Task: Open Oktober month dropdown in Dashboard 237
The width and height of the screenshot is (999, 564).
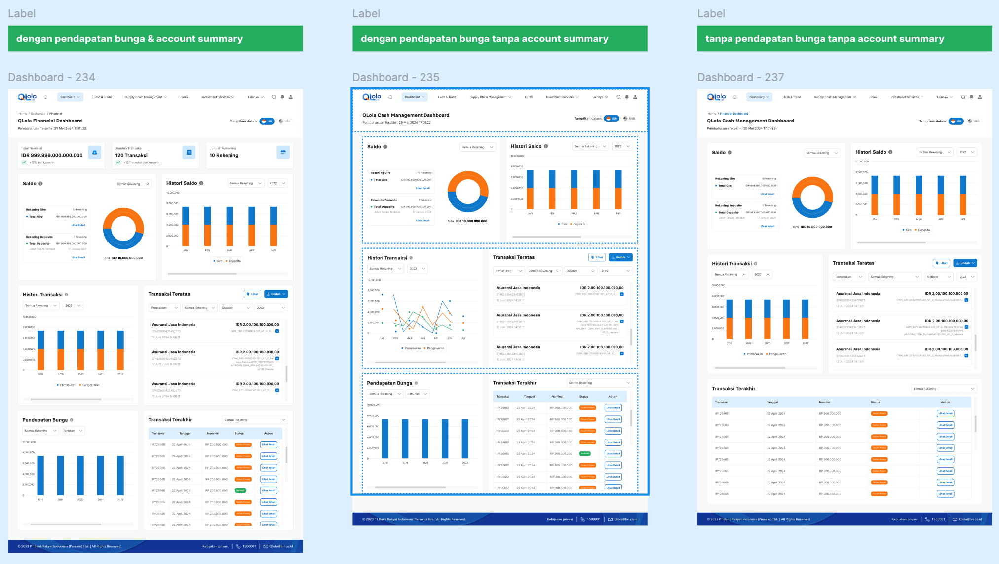Action: click(940, 277)
